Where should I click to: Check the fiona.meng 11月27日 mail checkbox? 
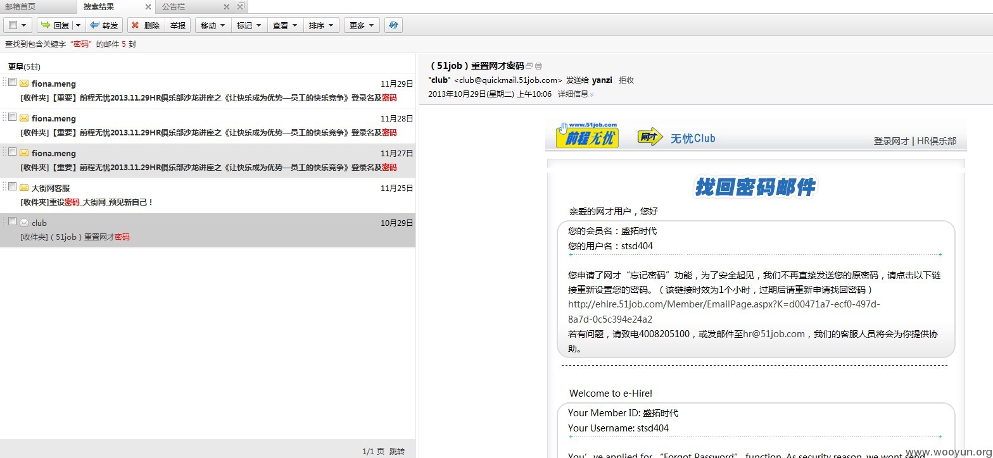coord(12,152)
